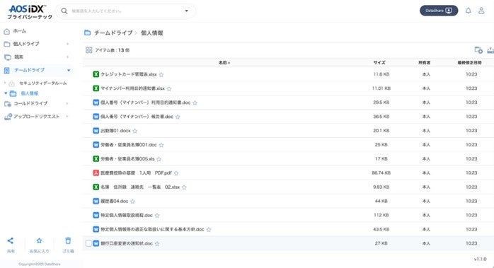Viewport: 494px width, 268px height.
Task: Click チームドライブ in the breadcrumb
Action: pyautogui.click(x=113, y=33)
